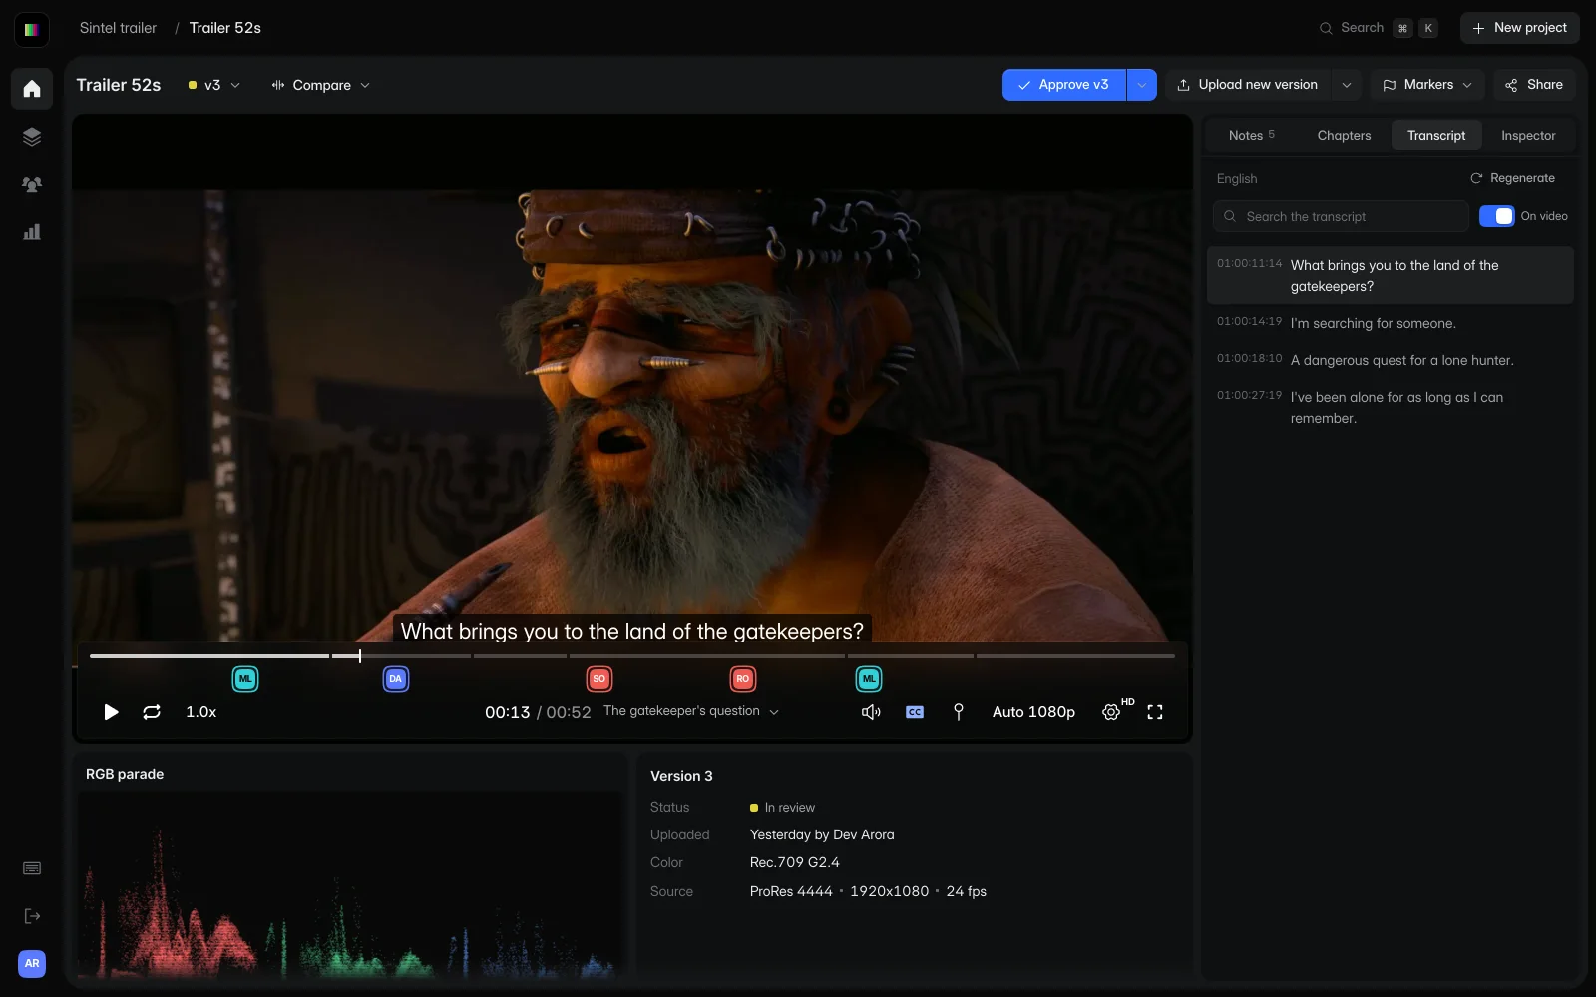Click the RO timeline marker
Viewport: 1596px width, 997px height.
click(x=743, y=679)
